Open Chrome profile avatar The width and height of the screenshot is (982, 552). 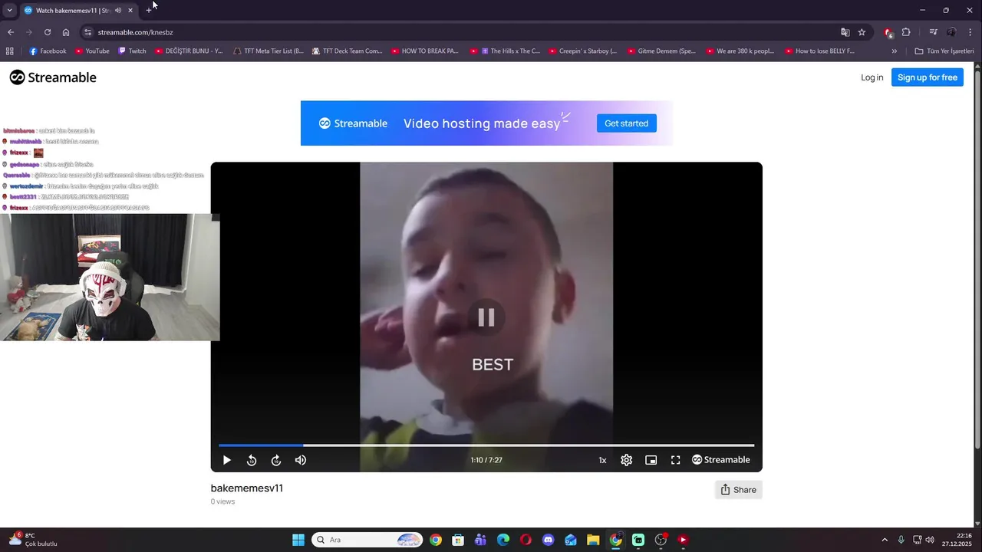click(x=951, y=32)
